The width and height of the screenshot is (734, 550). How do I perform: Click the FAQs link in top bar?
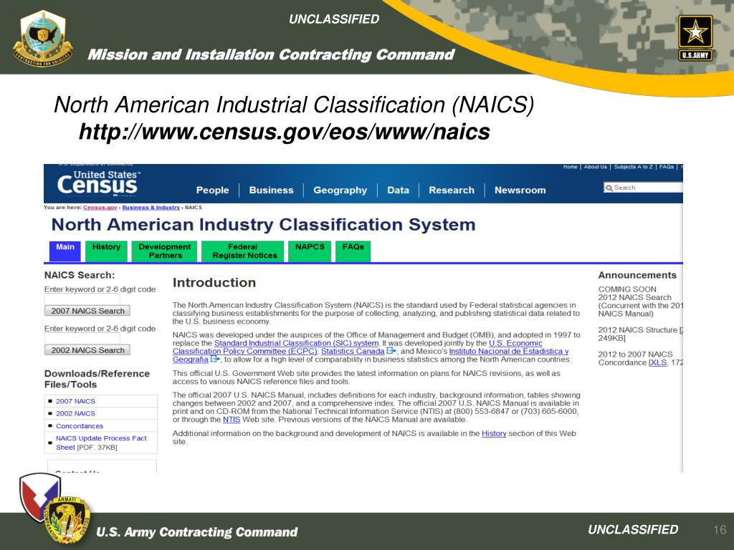coord(667,167)
